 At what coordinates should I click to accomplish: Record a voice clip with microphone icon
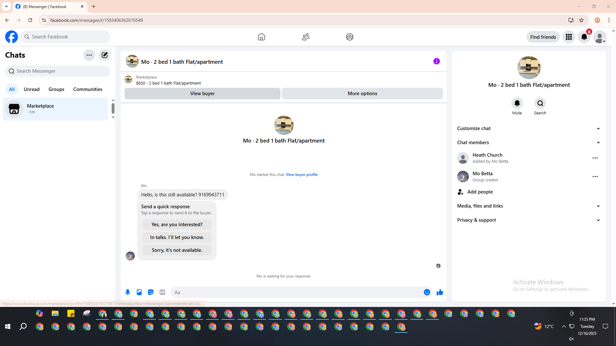(128, 292)
